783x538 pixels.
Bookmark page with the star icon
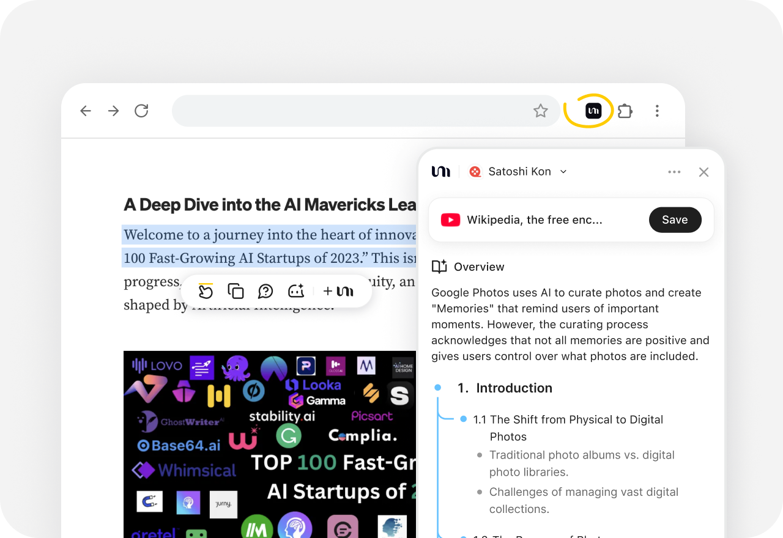tap(540, 111)
